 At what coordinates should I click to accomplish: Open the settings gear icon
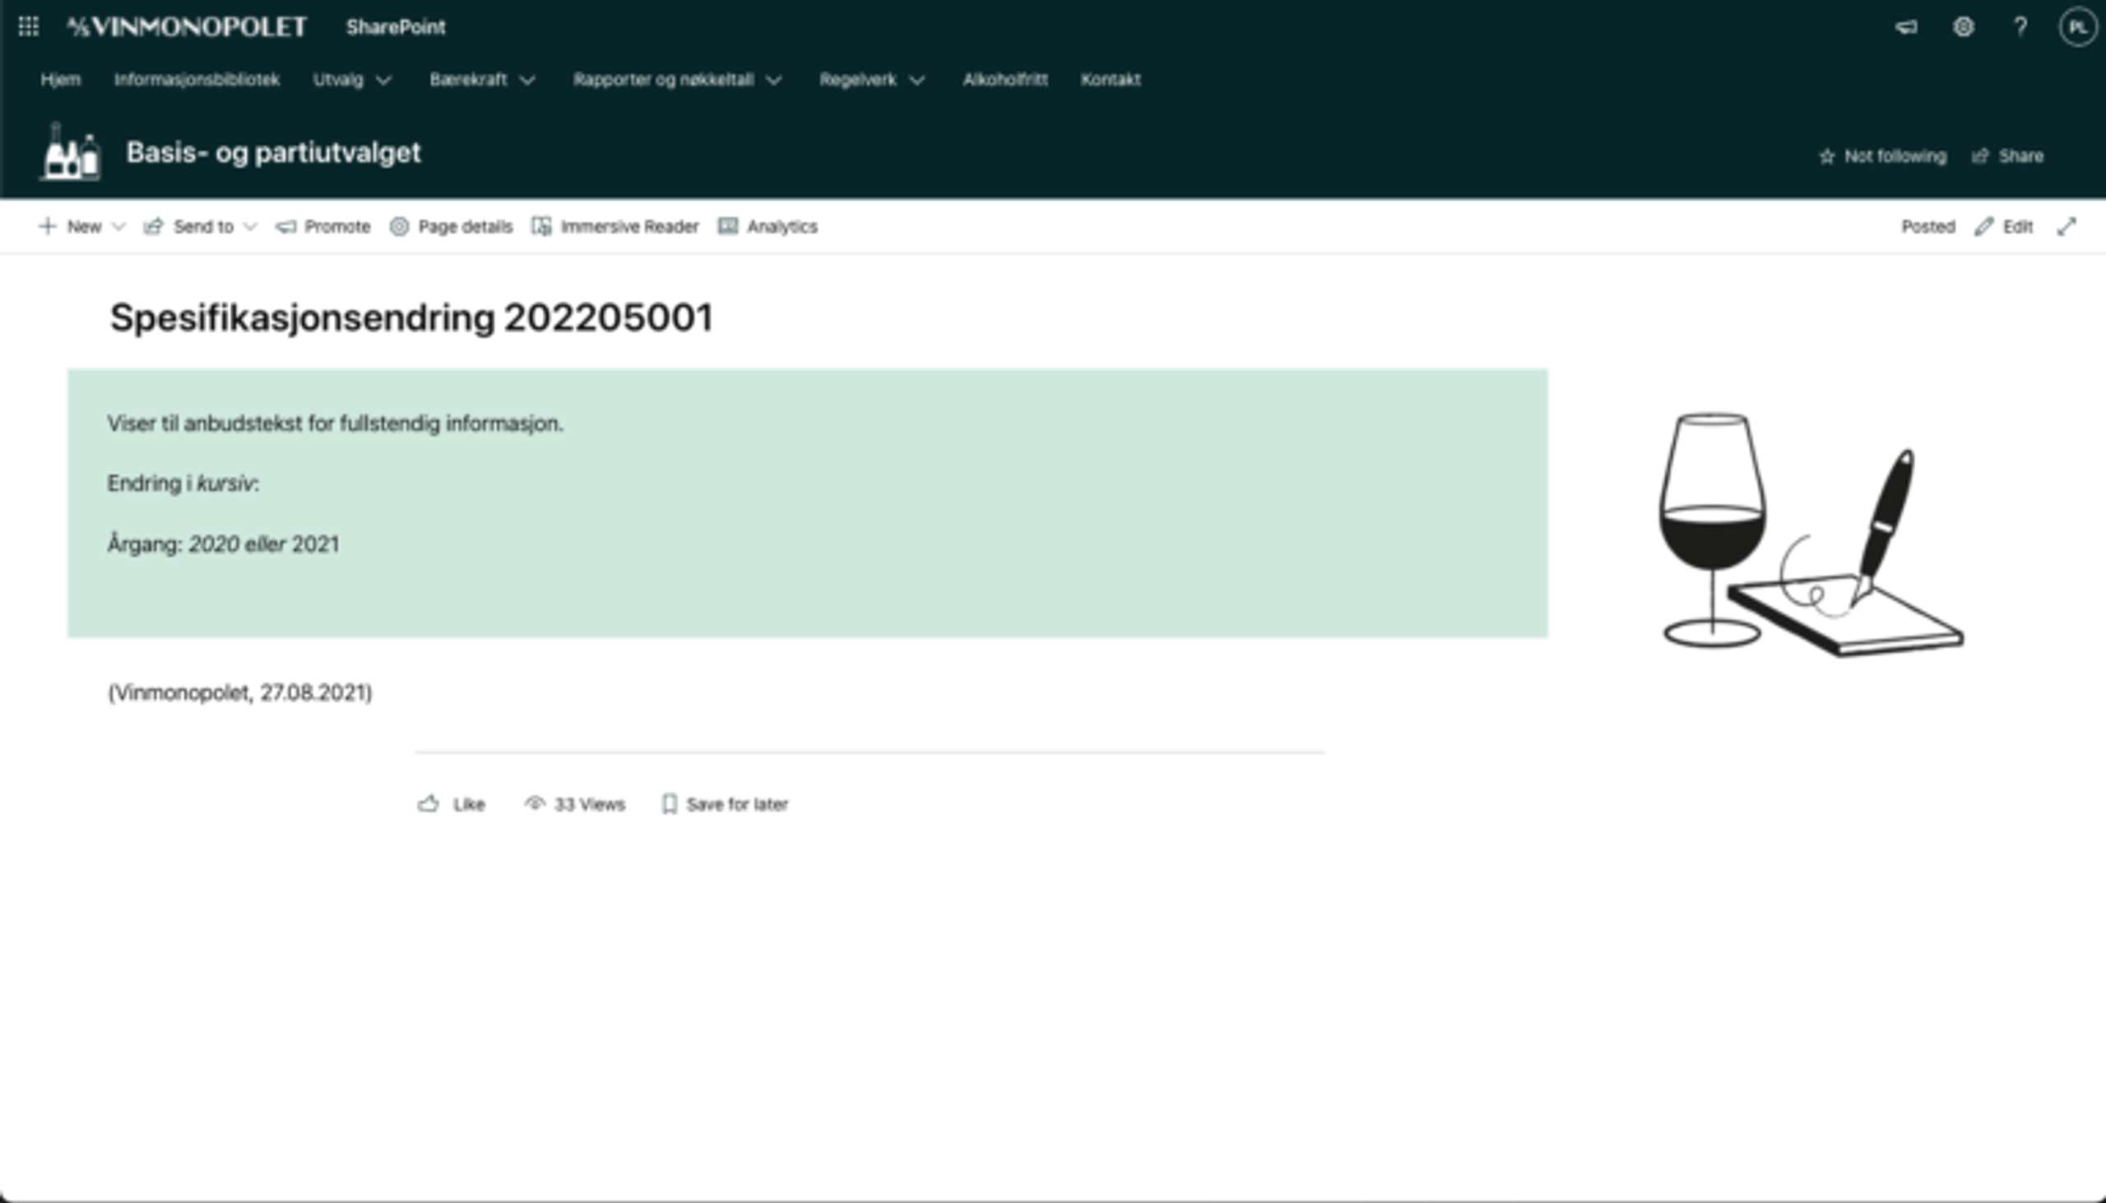[x=1963, y=27]
